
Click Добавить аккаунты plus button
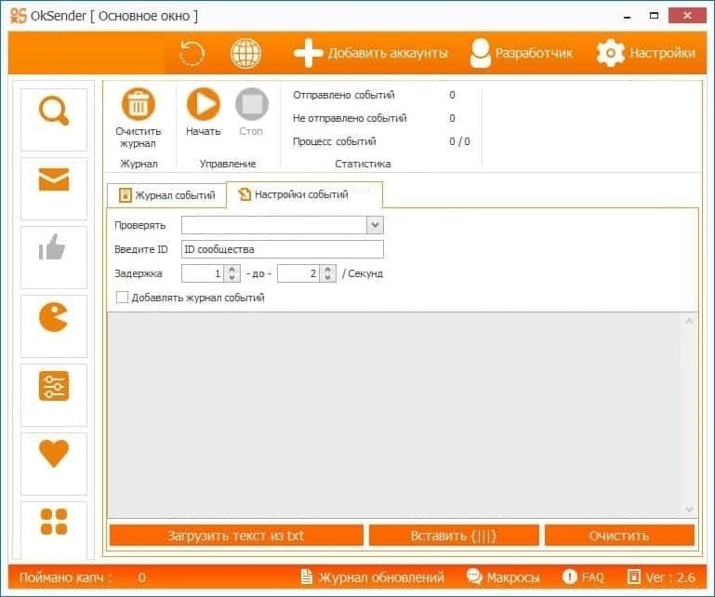tap(370, 53)
